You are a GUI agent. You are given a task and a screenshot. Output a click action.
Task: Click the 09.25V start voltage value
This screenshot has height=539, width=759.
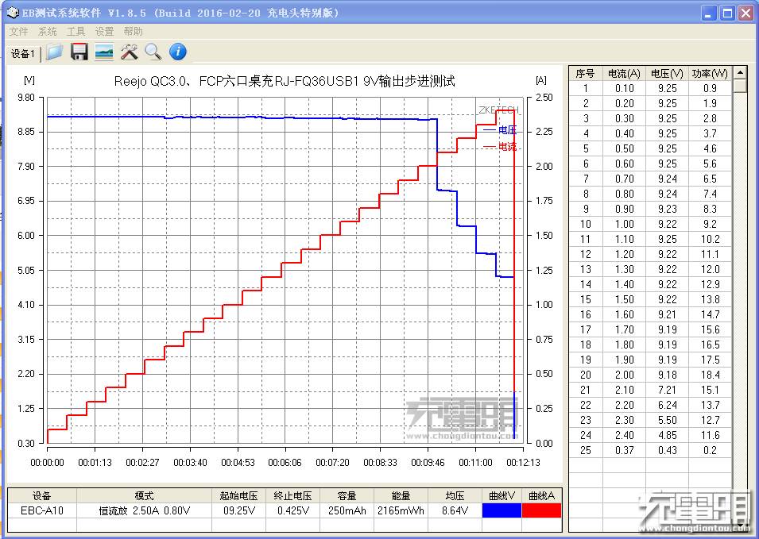[x=238, y=510]
